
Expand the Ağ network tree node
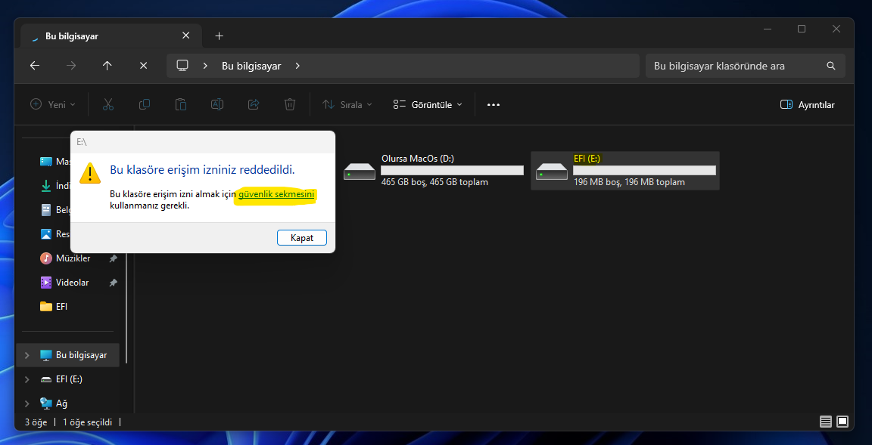(28, 403)
